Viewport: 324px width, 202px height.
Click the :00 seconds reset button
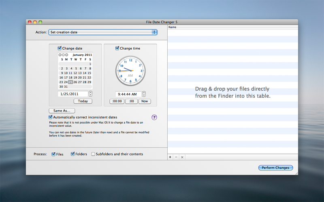pos(131,101)
